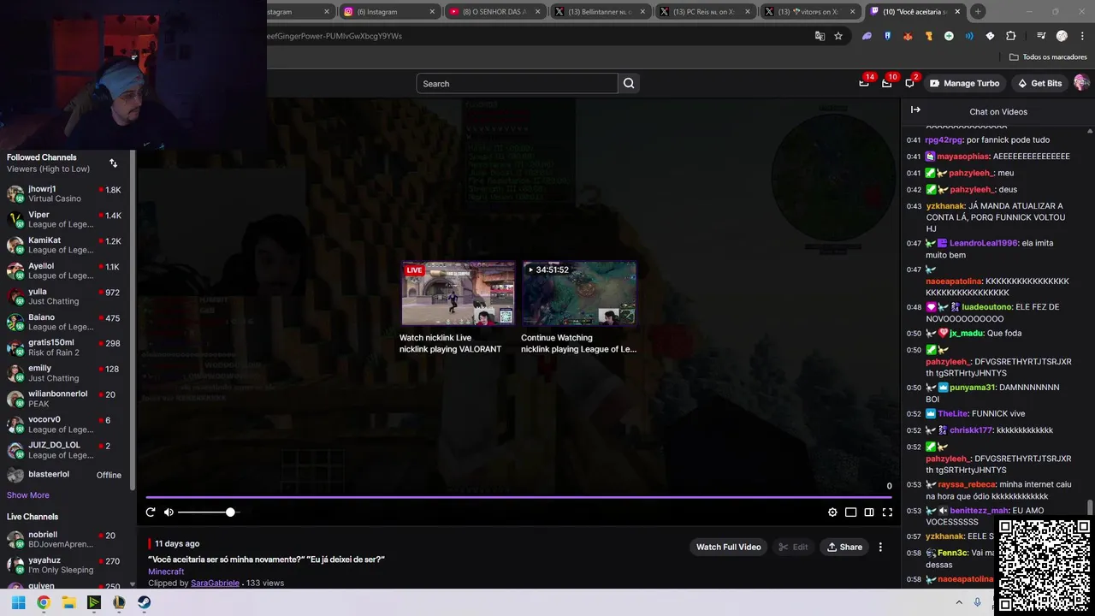Image resolution: width=1095 pixels, height=616 pixels.
Task: Open JUIZ_DO_LOL channel in sidebar
Action: click(x=65, y=450)
